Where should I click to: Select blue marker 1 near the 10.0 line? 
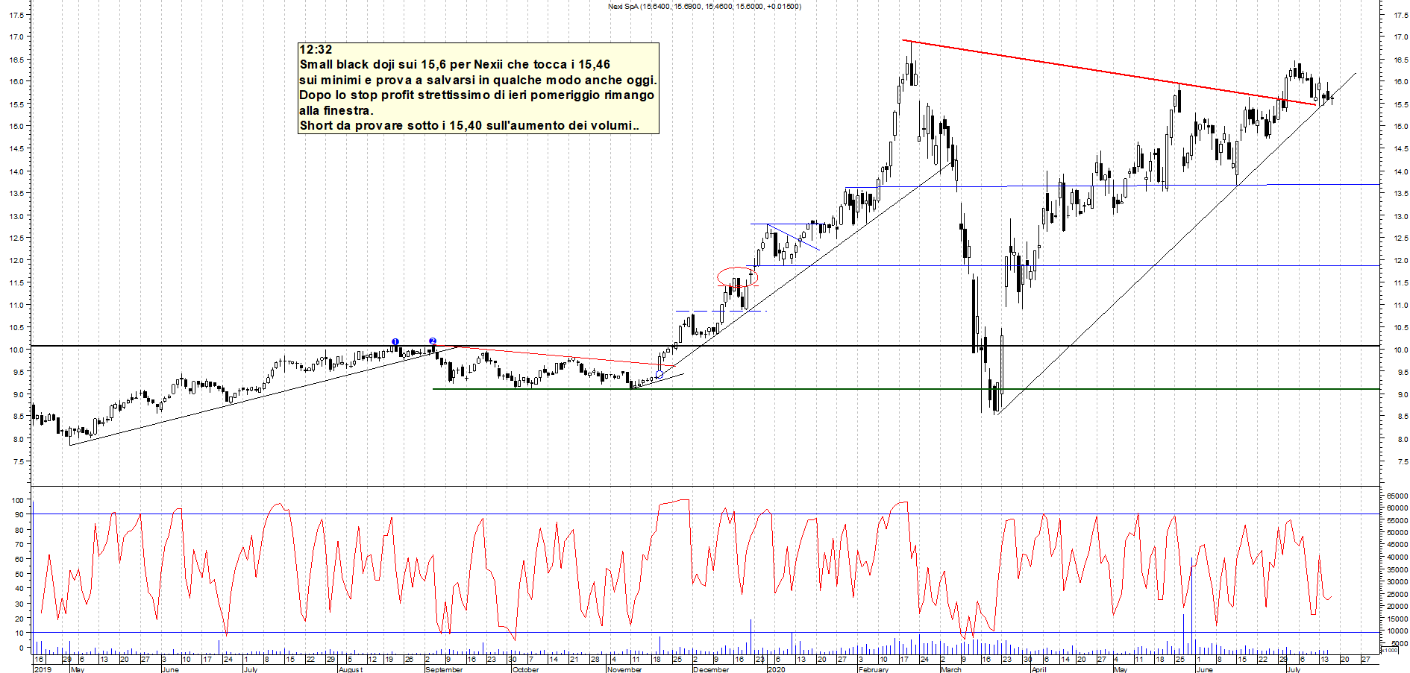coord(395,342)
